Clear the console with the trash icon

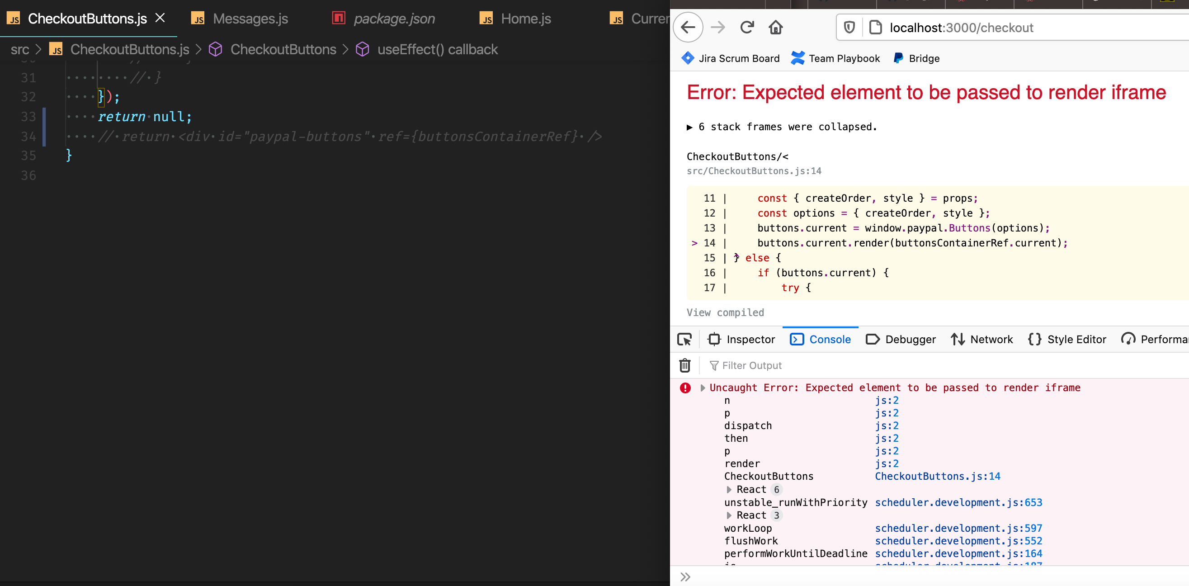[x=684, y=365]
